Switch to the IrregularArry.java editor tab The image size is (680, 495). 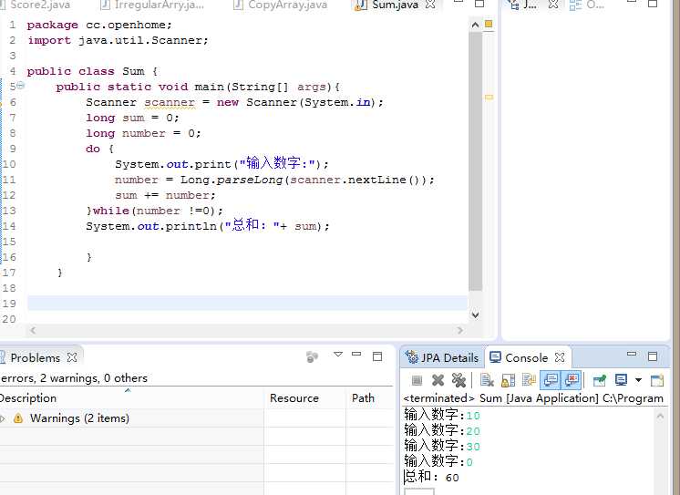coord(152,5)
